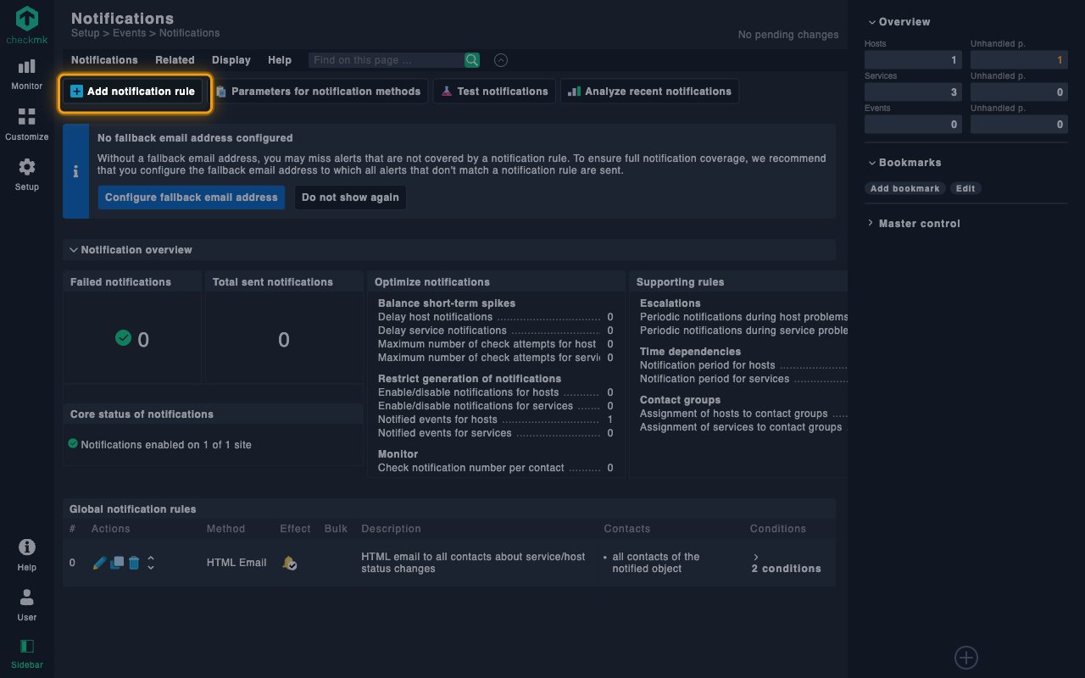Click the Events count value 0
This screenshot has width=1085, height=678.
point(913,125)
